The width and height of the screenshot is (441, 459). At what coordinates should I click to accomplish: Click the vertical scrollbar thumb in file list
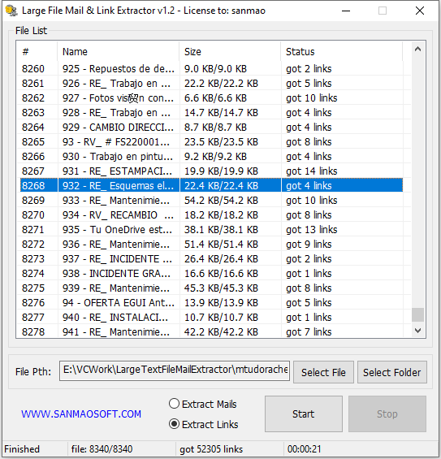pyautogui.click(x=417, y=314)
